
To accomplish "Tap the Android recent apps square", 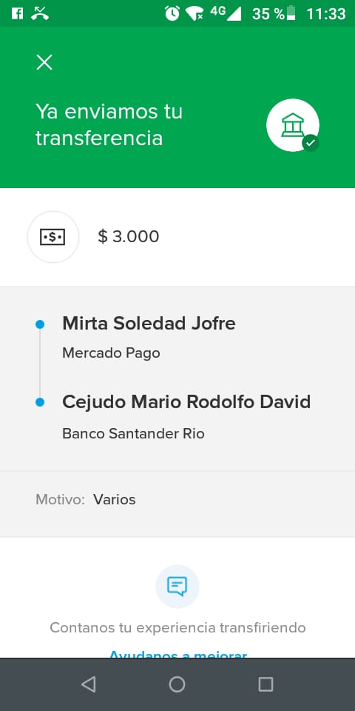I will (266, 684).
